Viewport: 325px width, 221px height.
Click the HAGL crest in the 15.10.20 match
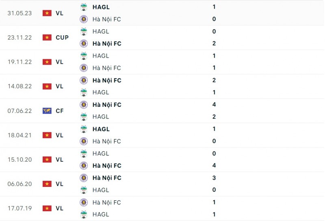pos(84,154)
